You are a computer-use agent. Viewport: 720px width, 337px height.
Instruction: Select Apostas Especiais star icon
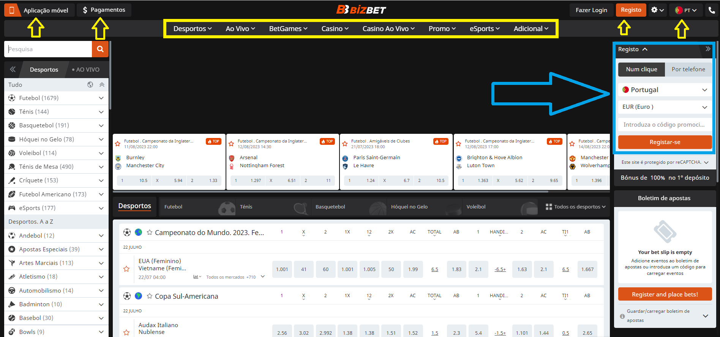pos(12,249)
